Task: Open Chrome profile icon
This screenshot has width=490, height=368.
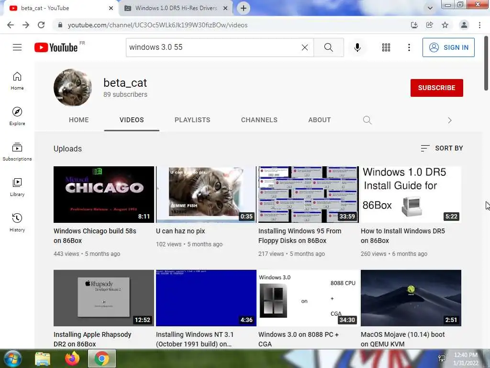Action: click(464, 25)
